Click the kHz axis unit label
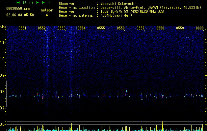 click(3, 27)
